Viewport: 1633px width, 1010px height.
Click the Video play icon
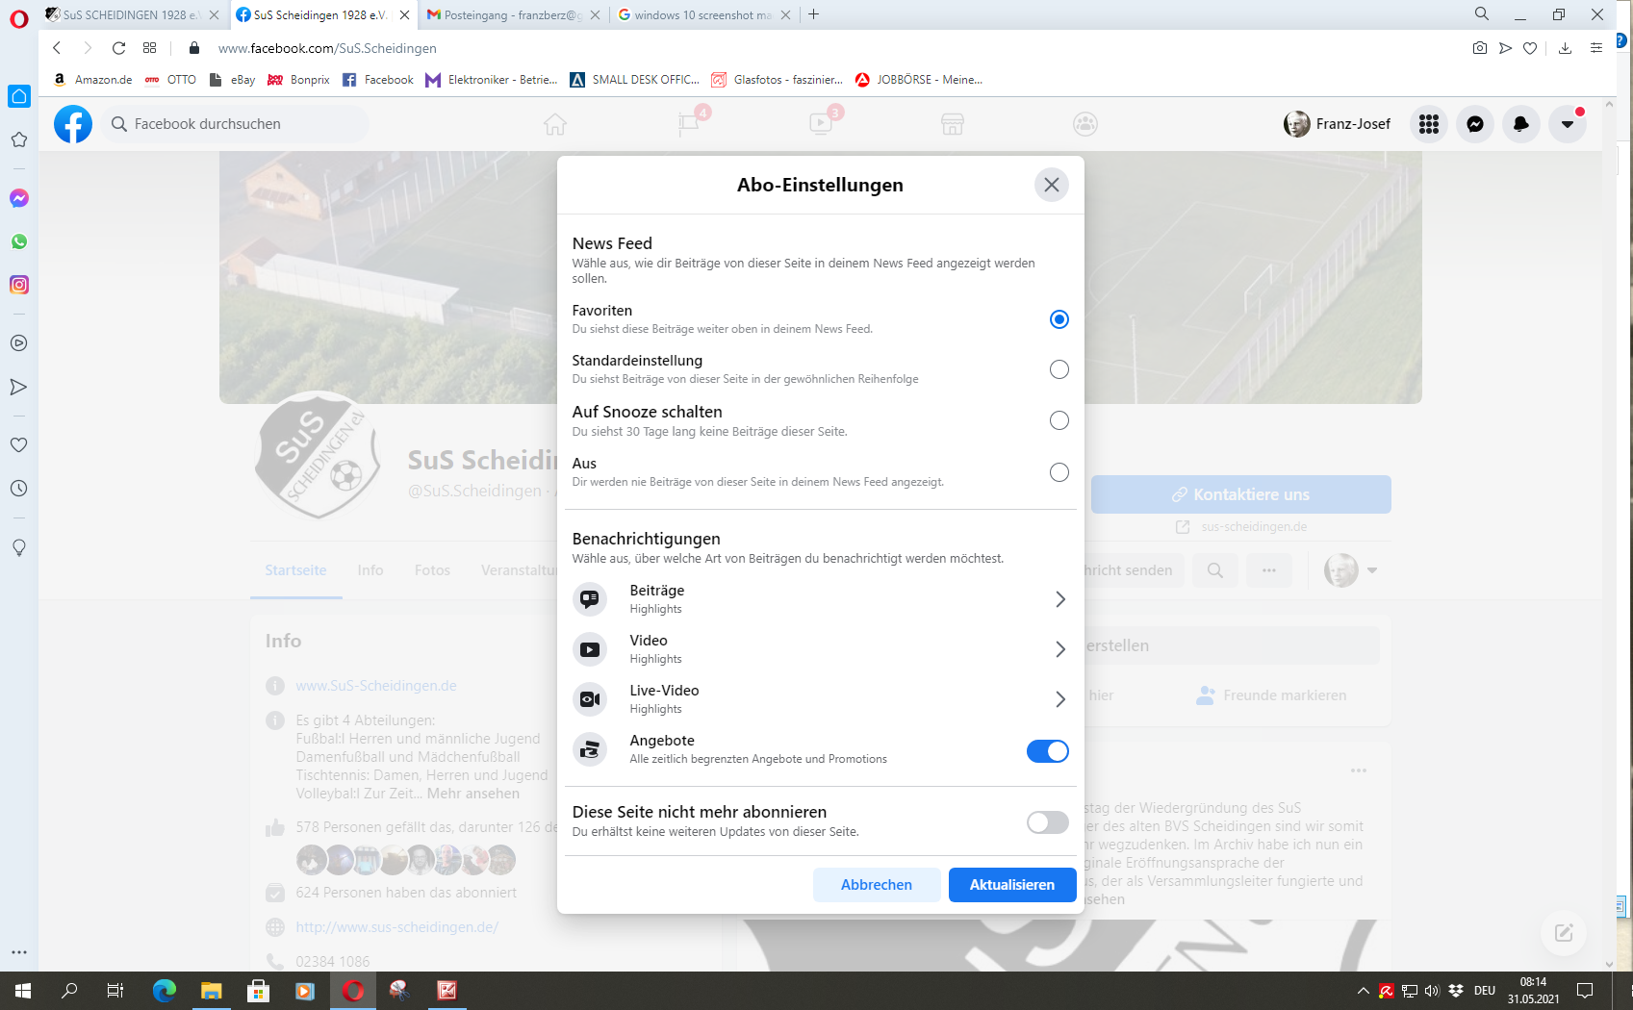590,649
